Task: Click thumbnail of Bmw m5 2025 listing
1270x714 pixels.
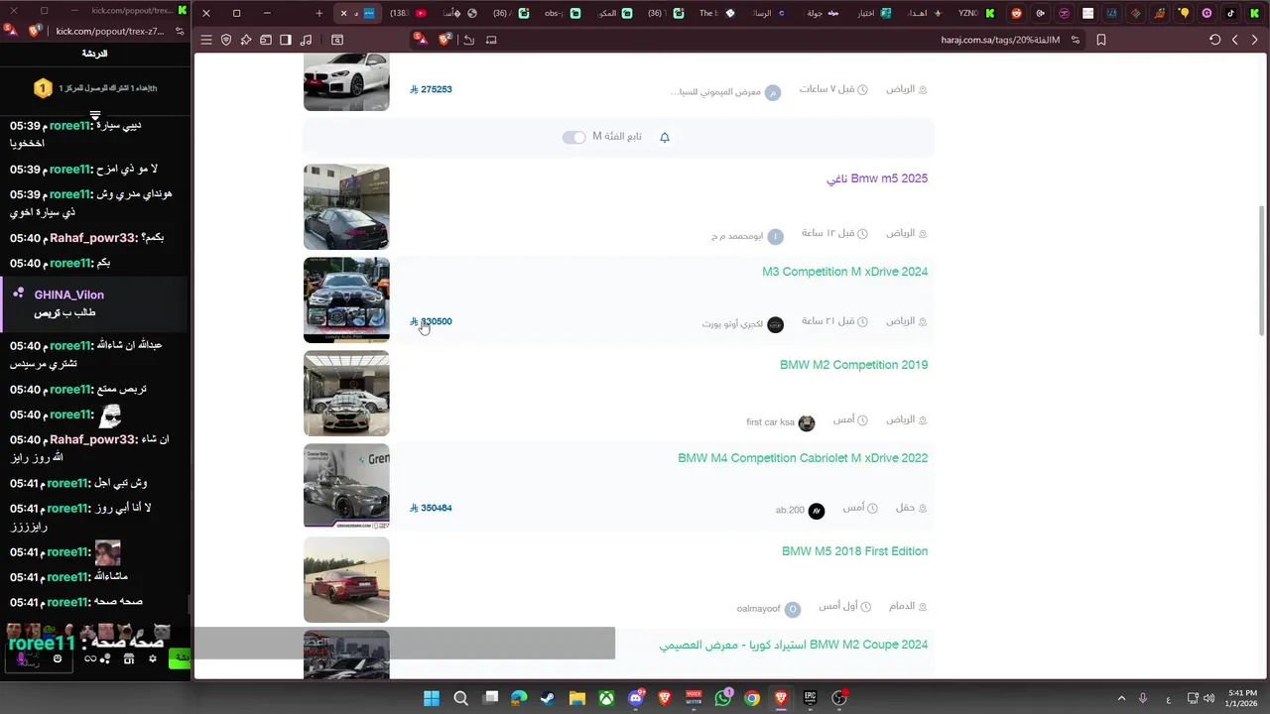Action: [x=346, y=207]
